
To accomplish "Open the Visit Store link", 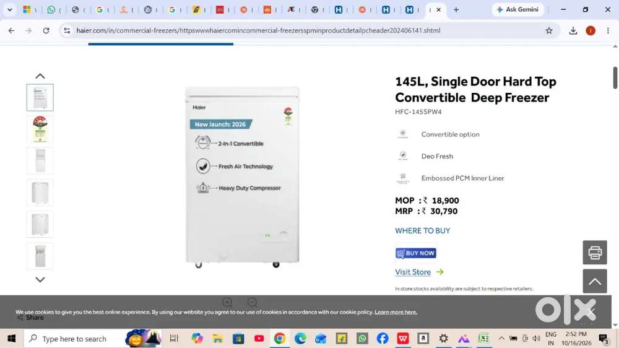I will (413, 272).
